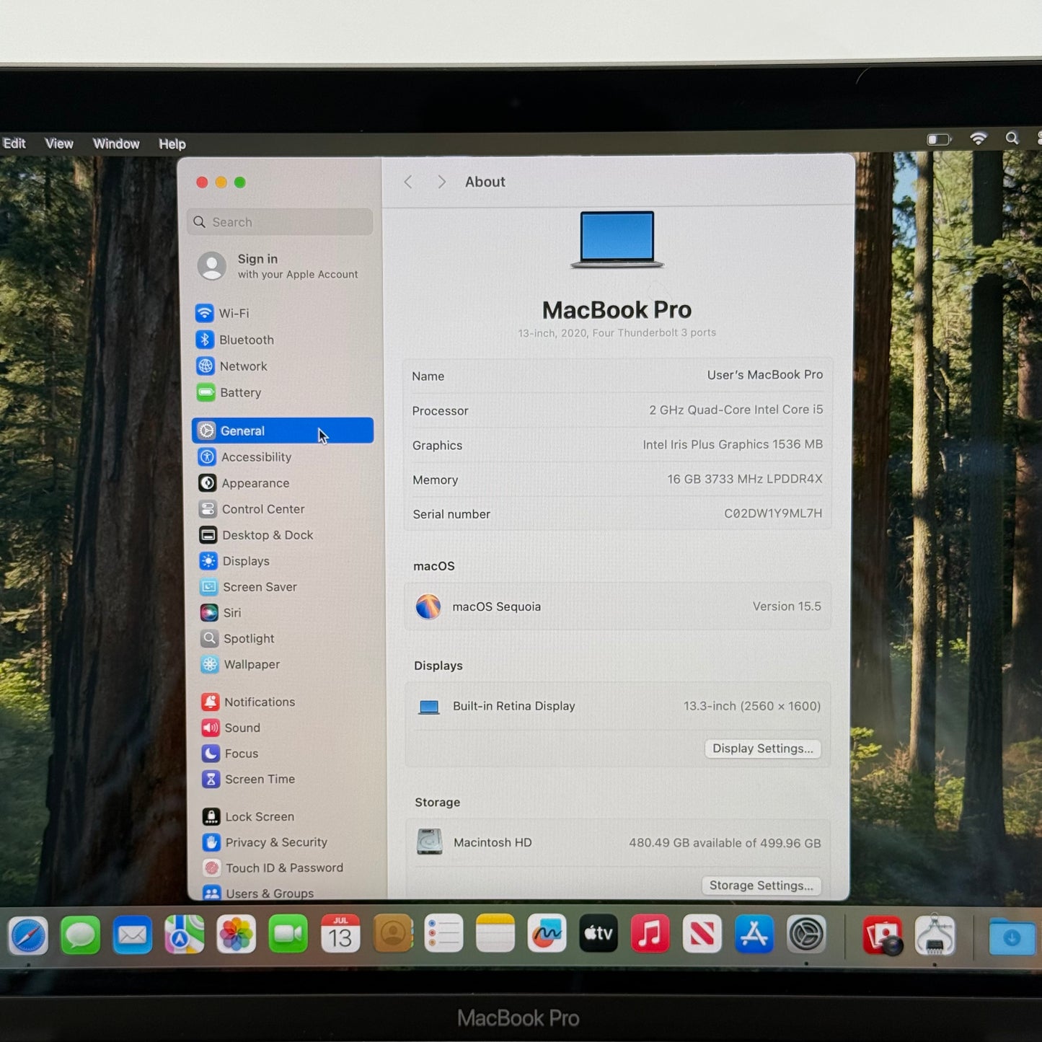Select the macOS Sequoia row
The height and width of the screenshot is (1042, 1042).
(618, 606)
